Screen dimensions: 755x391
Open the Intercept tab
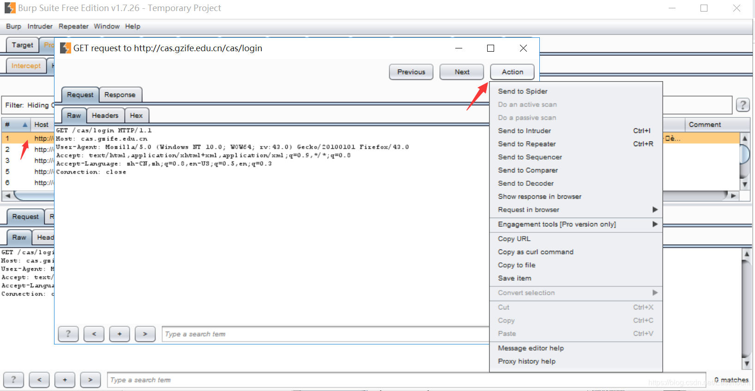[x=26, y=66]
